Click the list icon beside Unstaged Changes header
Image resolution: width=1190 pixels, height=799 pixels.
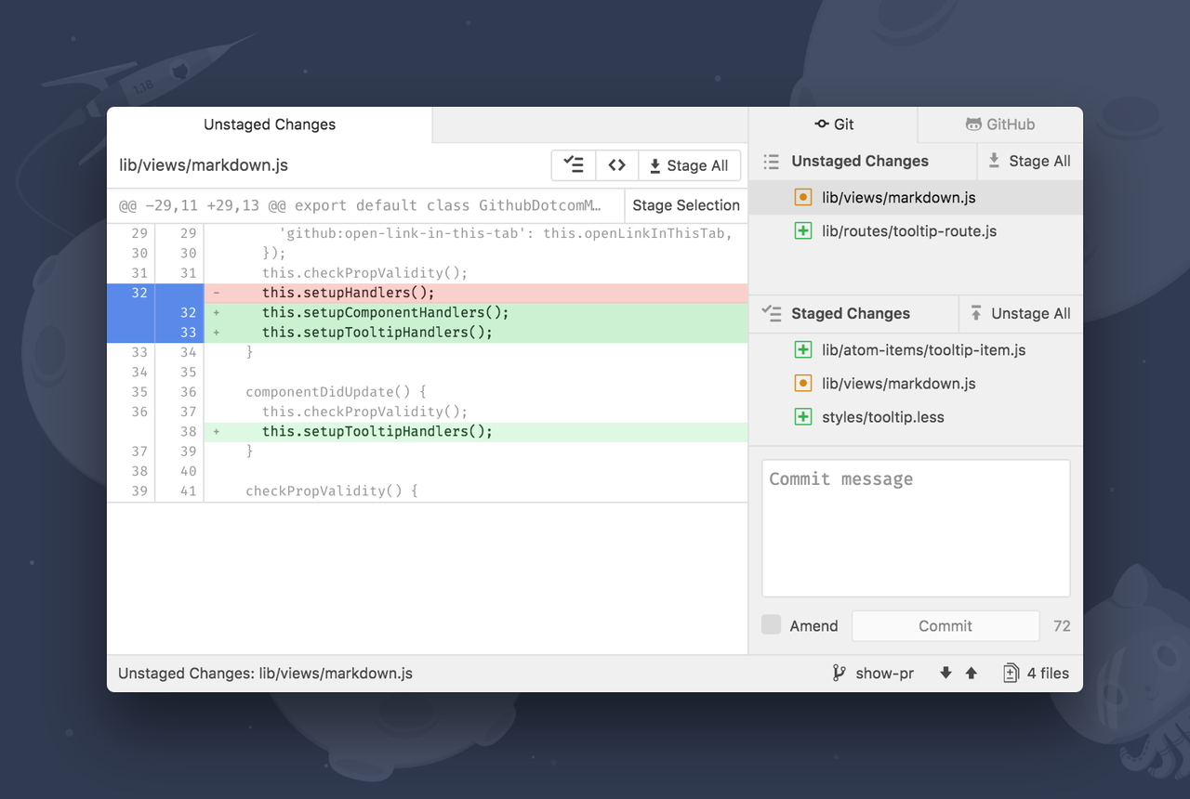coord(771,161)
